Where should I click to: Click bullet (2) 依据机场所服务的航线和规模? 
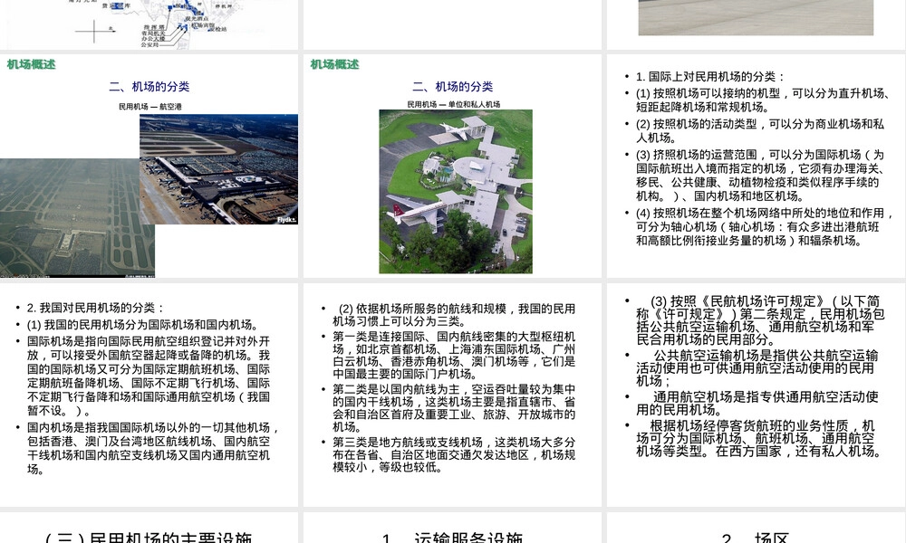(454, 315)
